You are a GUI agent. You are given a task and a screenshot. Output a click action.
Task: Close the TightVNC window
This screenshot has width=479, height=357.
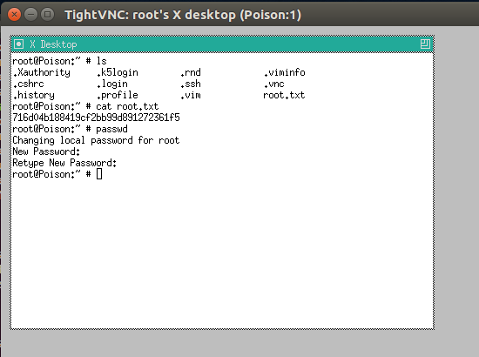[x=14, y=14]
